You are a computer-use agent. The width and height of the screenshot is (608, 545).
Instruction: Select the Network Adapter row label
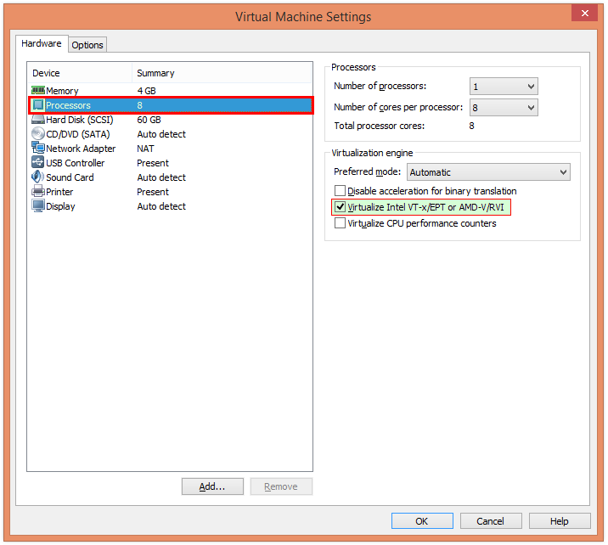tap(81, 149)
